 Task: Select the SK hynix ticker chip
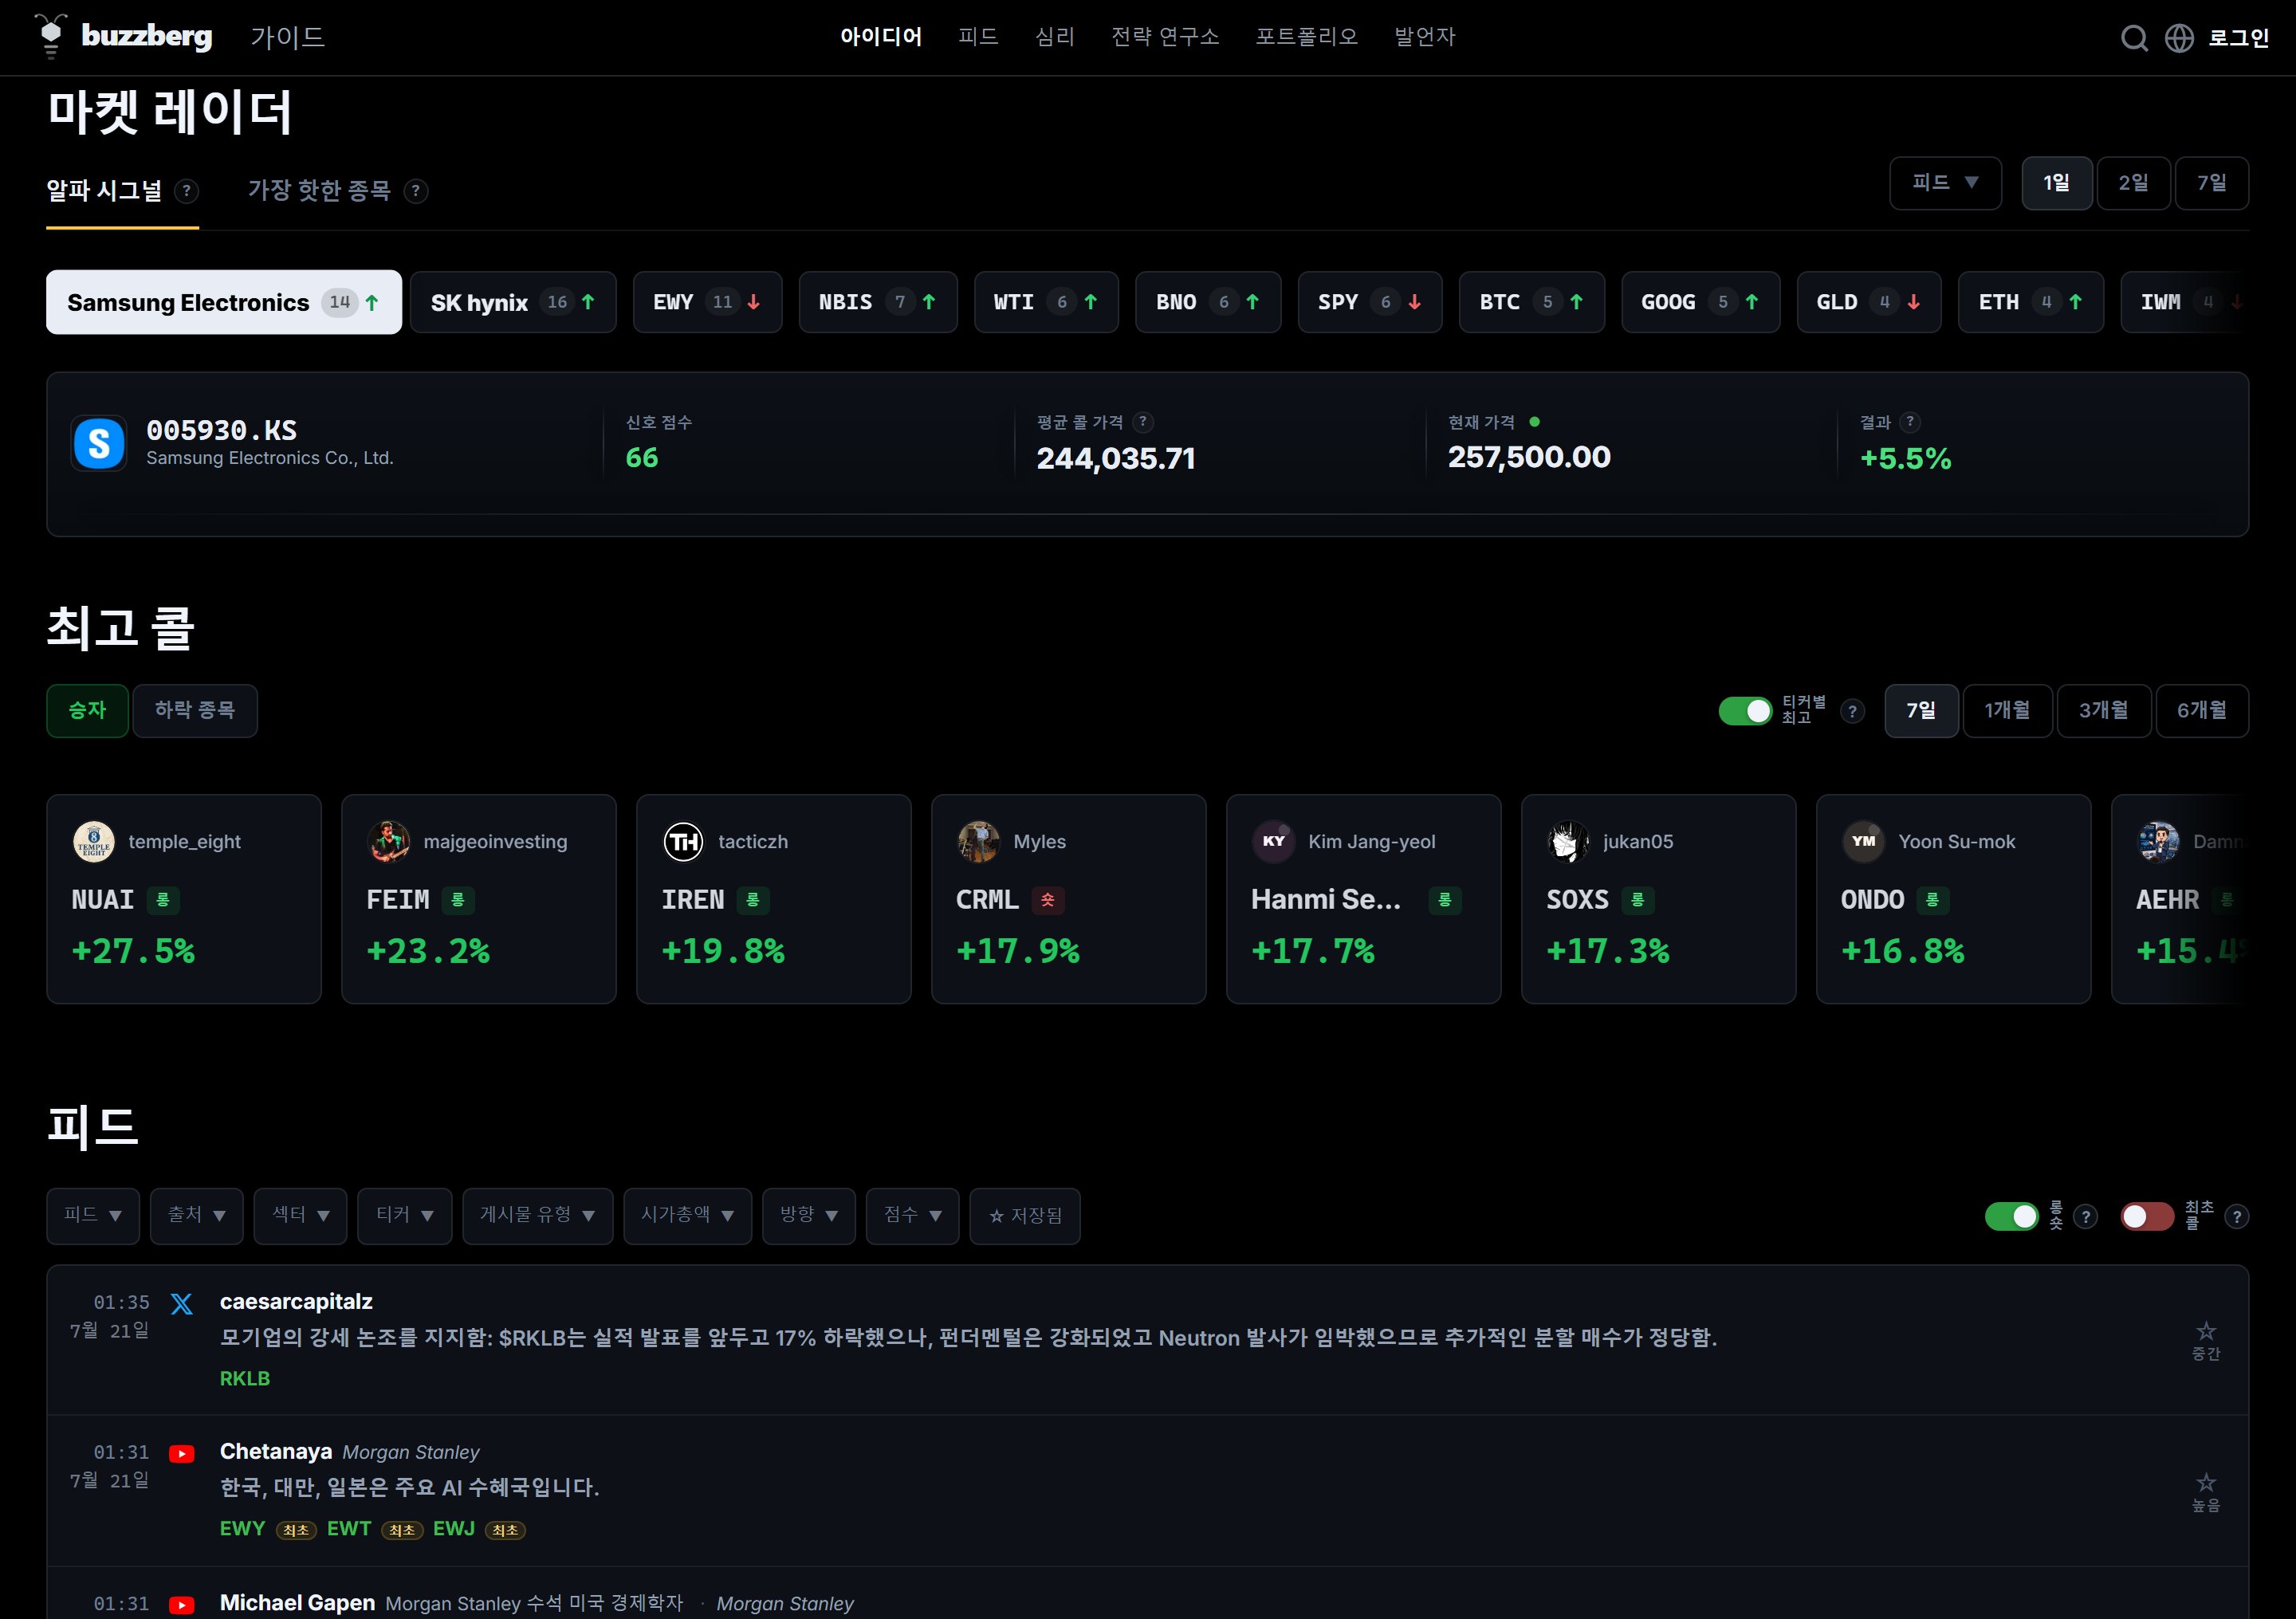click(x=513, y=302)
